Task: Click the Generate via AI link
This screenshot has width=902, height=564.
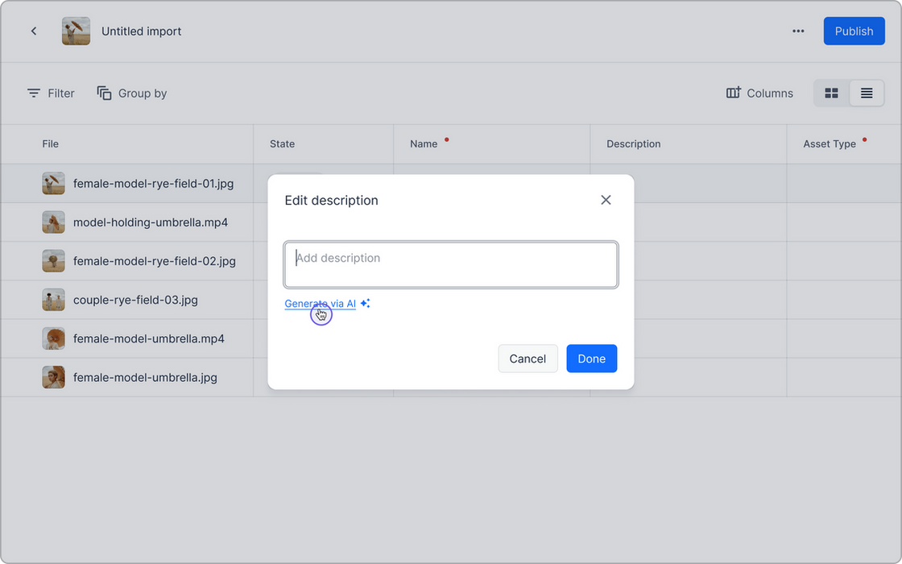Action: (x=320, y=304)
